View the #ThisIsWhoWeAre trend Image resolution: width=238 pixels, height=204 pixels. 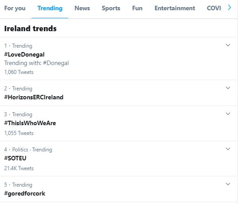[30, 123]
